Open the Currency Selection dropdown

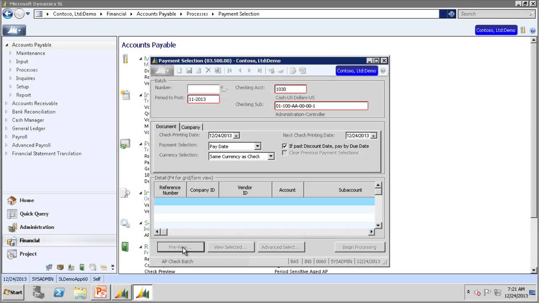271,157
